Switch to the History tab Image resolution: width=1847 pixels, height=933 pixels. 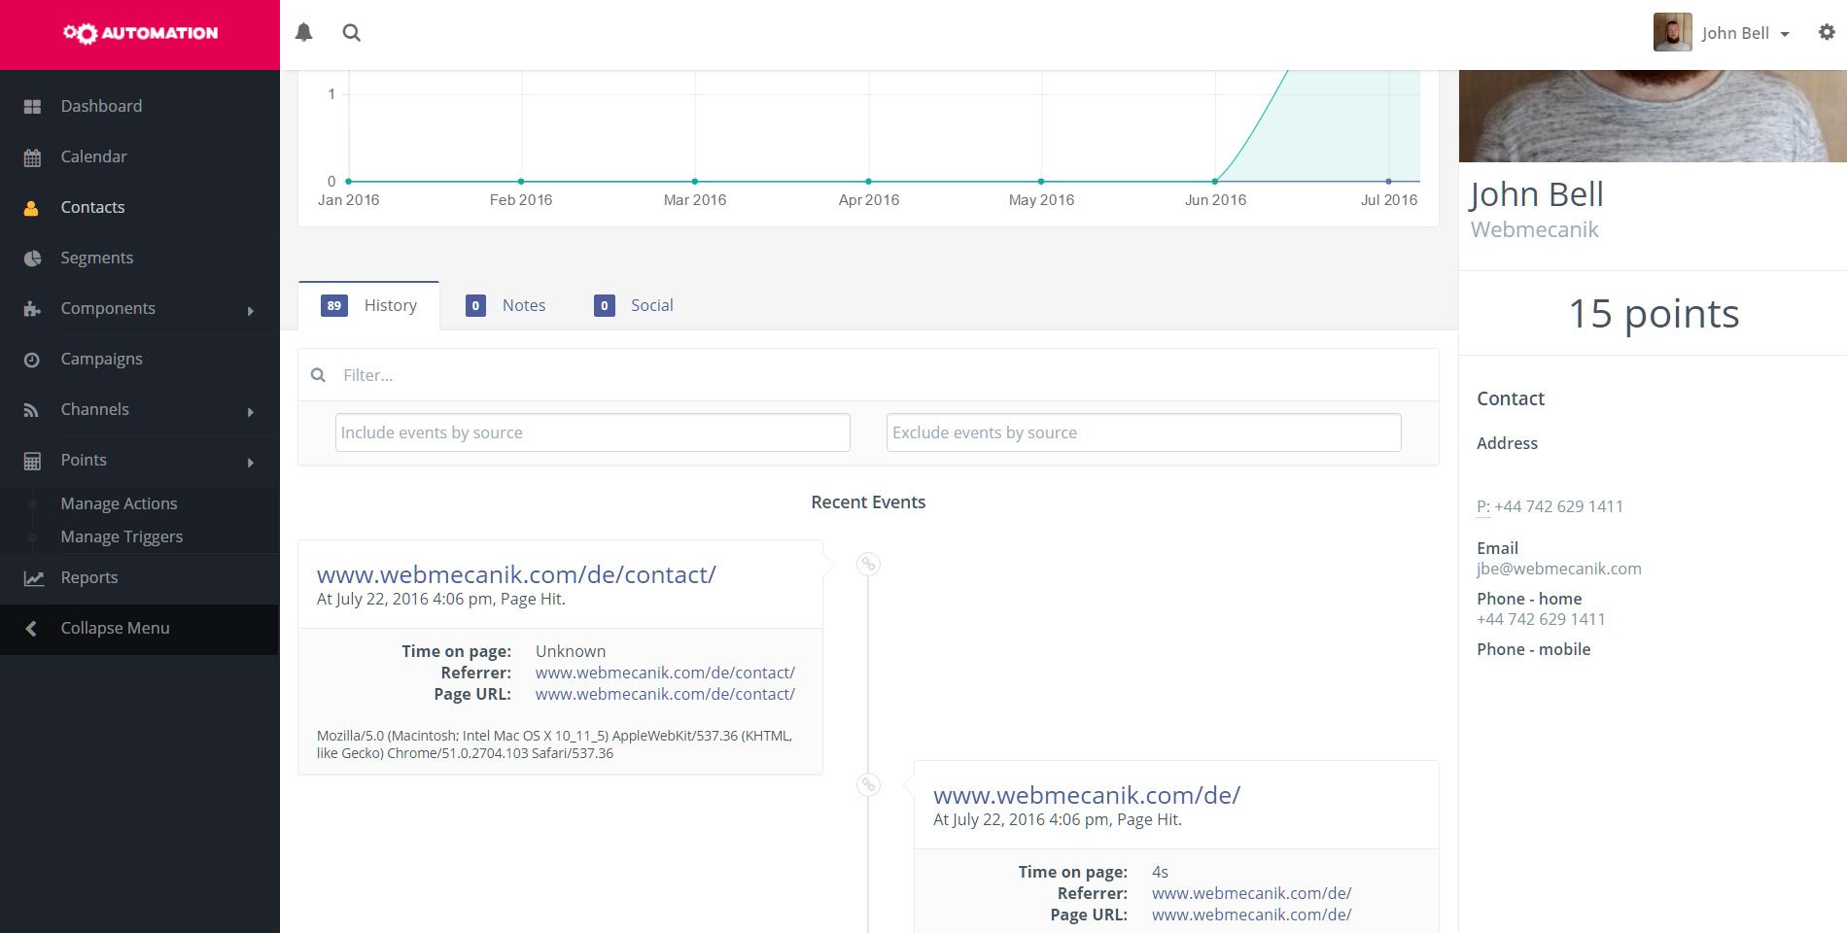pos(368,305)
